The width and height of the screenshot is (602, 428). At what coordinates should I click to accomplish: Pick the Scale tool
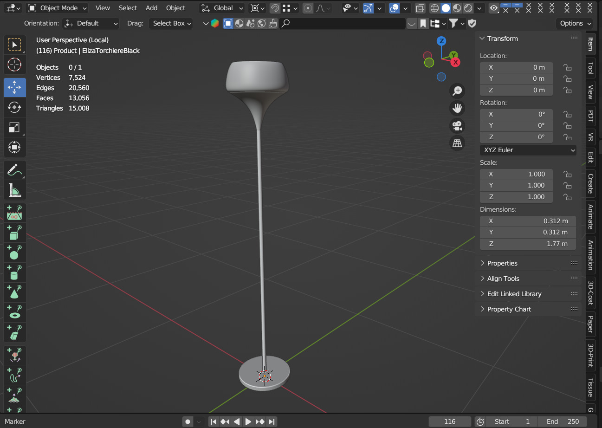coord(14,127)
